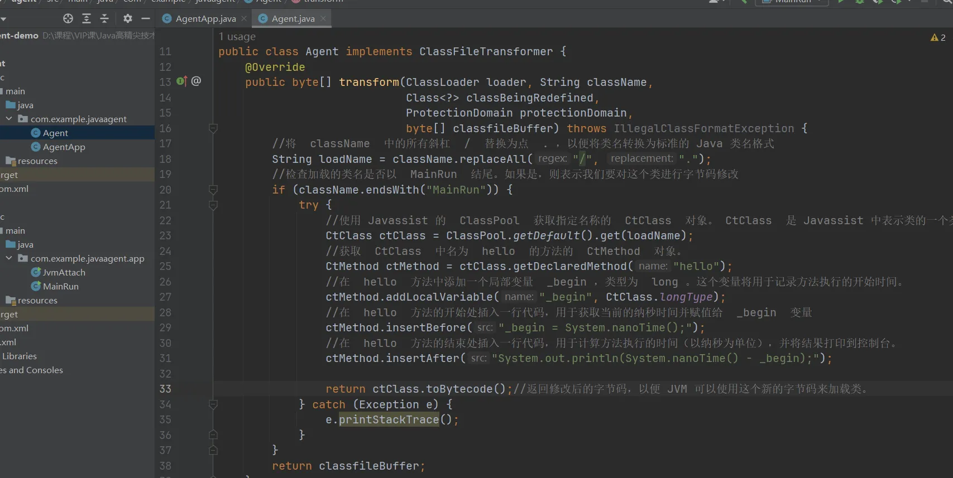The height and width of the screenshot is (478, 953).
Task: Click the insertAfter method call
Action: pyautogui.click(x=426, y=358)
